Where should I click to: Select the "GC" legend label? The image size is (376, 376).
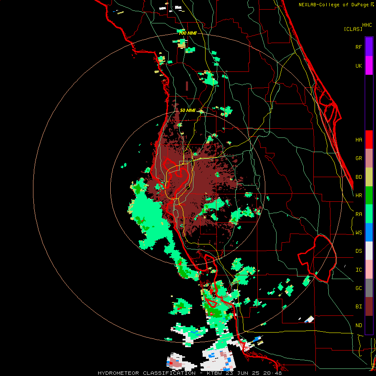[358, 288]
